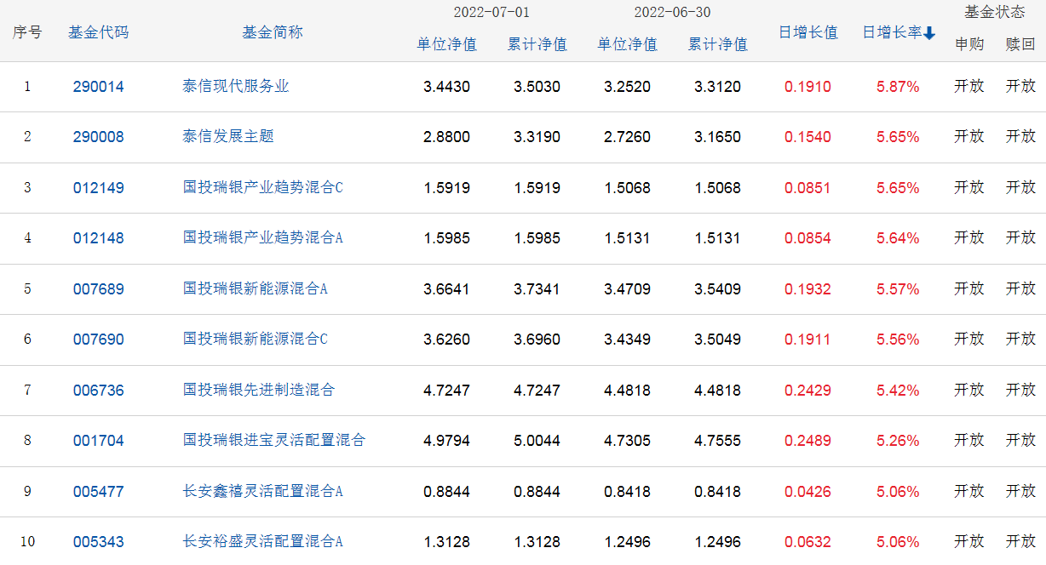Screen dimensions: 1046x565
Task: Open fund code 001704
Action: (98, 441)
